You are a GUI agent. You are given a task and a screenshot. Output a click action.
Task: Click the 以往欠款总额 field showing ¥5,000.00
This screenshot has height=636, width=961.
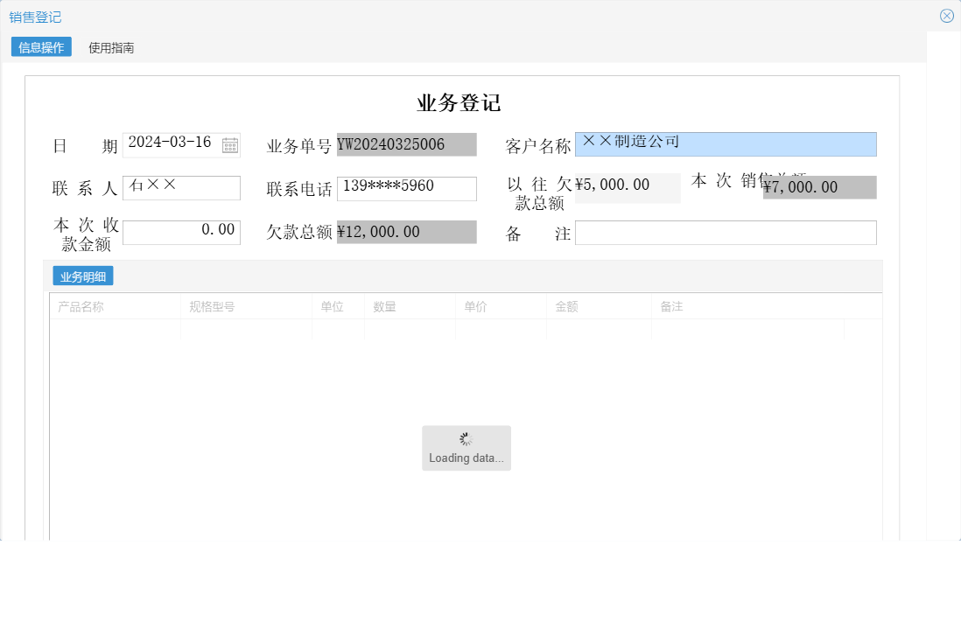tap(627, 187)
